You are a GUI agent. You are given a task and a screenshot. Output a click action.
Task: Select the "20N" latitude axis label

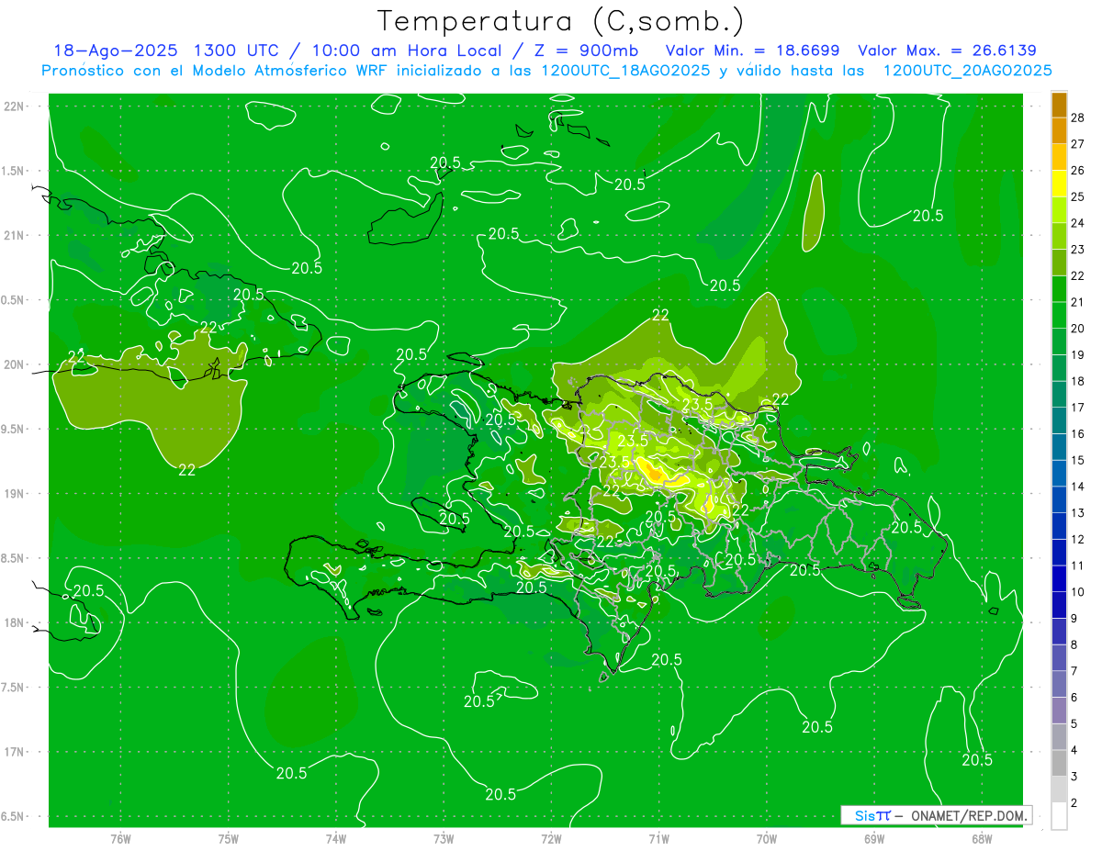(x=14, y=364)
